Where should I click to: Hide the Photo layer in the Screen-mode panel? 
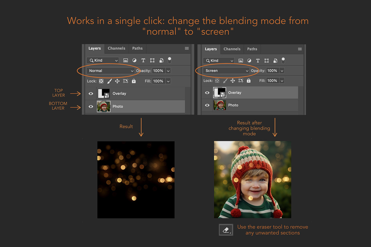207,105
